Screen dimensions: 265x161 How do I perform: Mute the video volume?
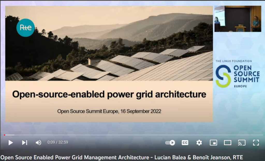(x=38, y=142)
